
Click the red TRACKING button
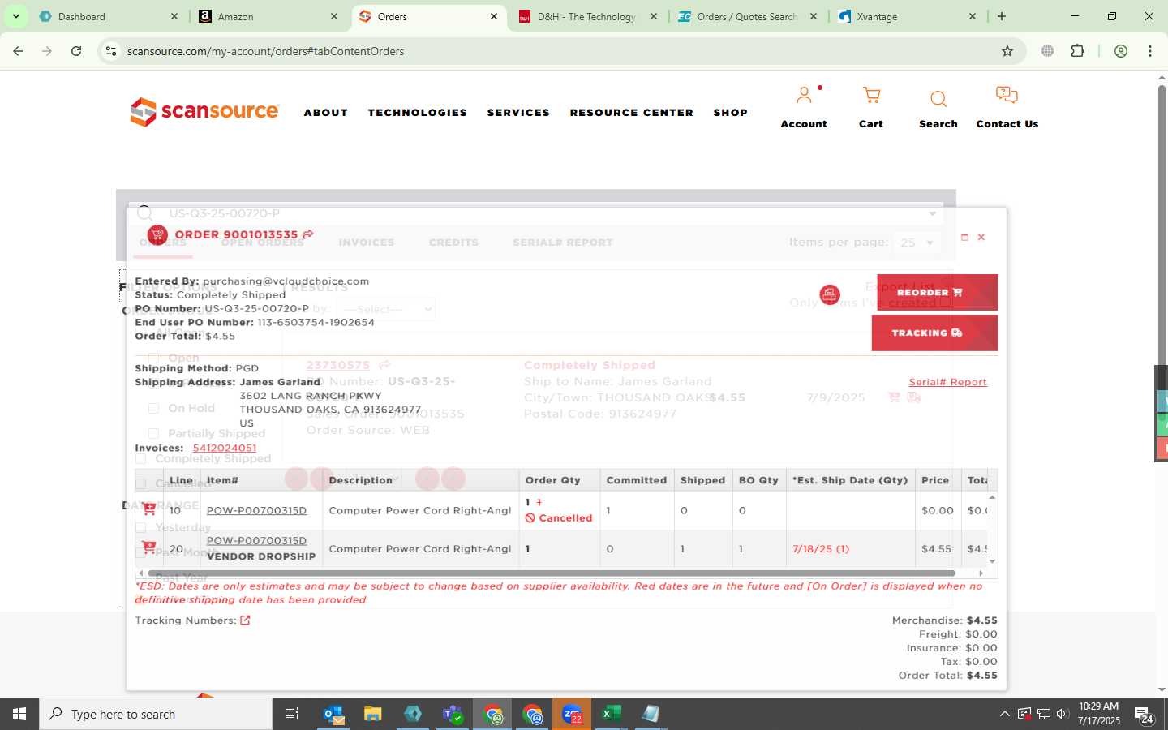point(934,333)
